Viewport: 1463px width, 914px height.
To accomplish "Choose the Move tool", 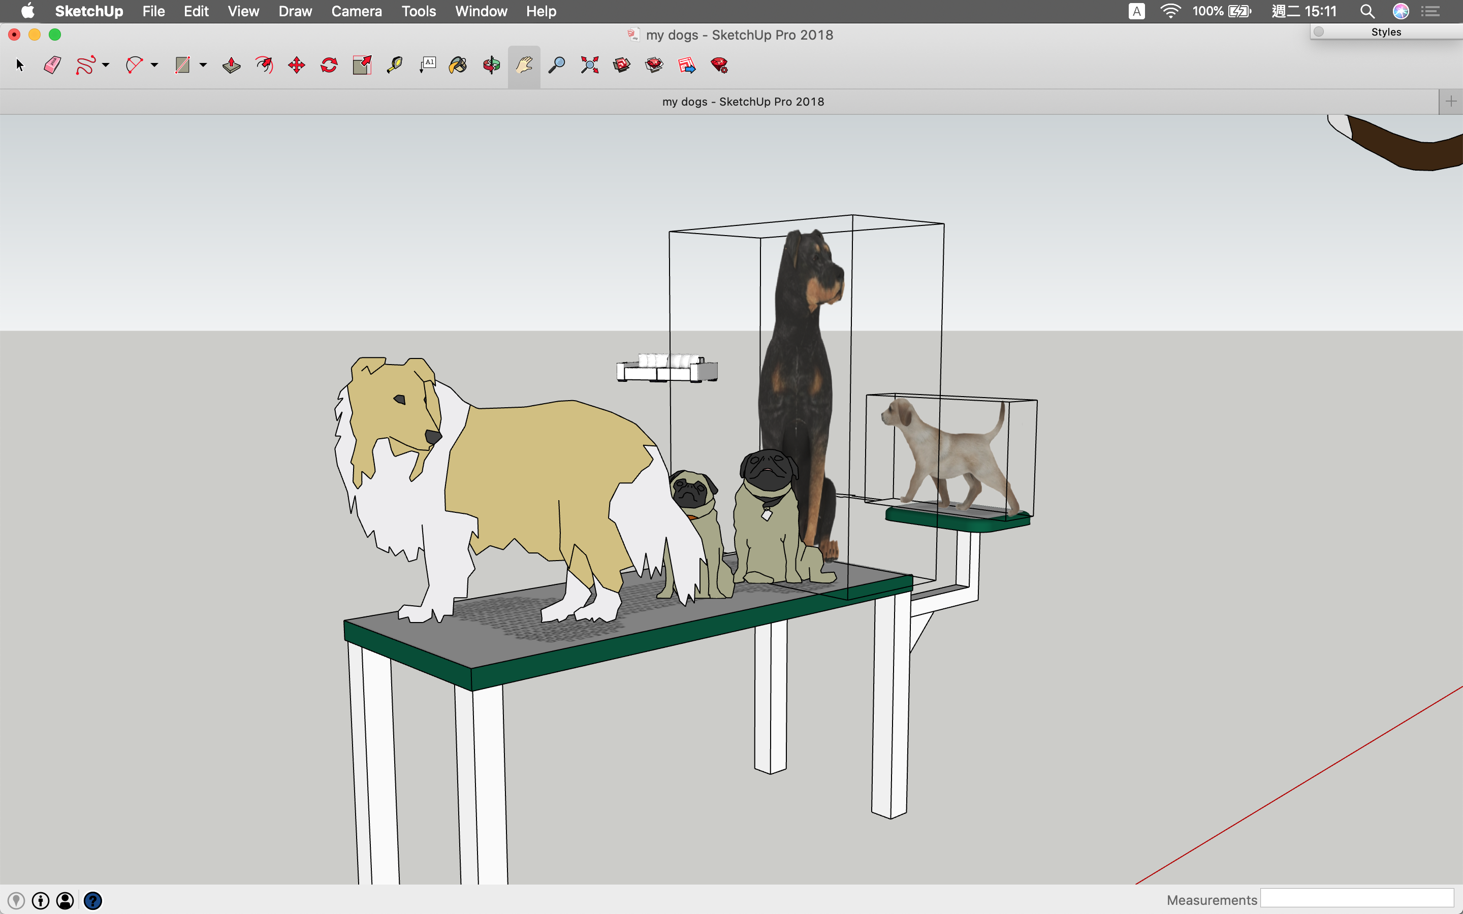I will 296,66.
